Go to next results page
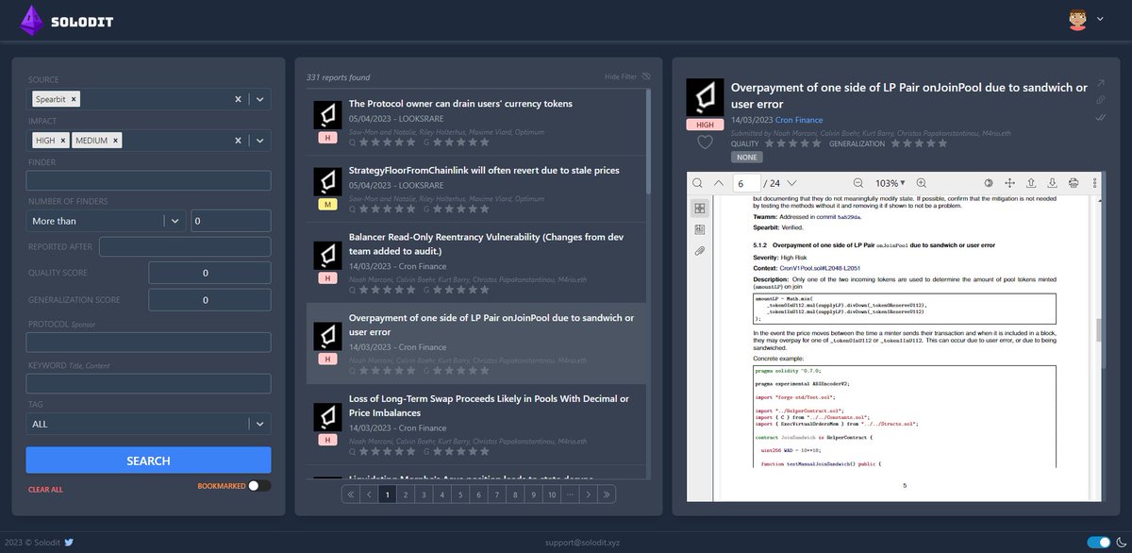This screenshot has height=553, width=1132. coord(588,494)
